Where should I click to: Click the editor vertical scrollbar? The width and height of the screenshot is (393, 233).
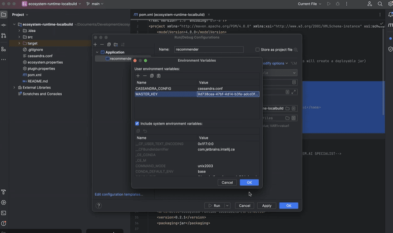point(383,71)
